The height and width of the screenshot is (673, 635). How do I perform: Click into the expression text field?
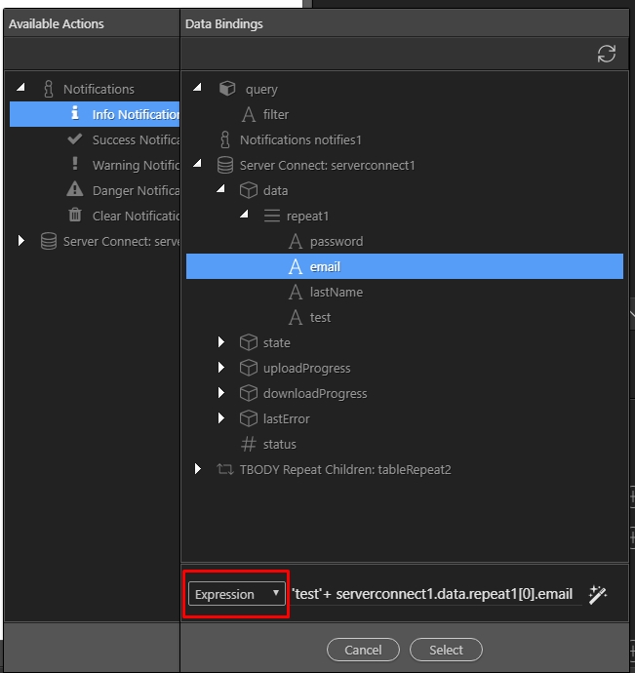[x=436, y=594]
